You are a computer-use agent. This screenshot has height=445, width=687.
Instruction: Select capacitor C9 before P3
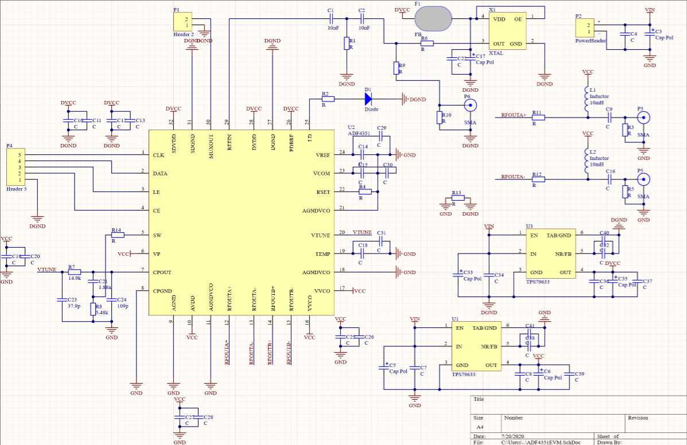610,117
